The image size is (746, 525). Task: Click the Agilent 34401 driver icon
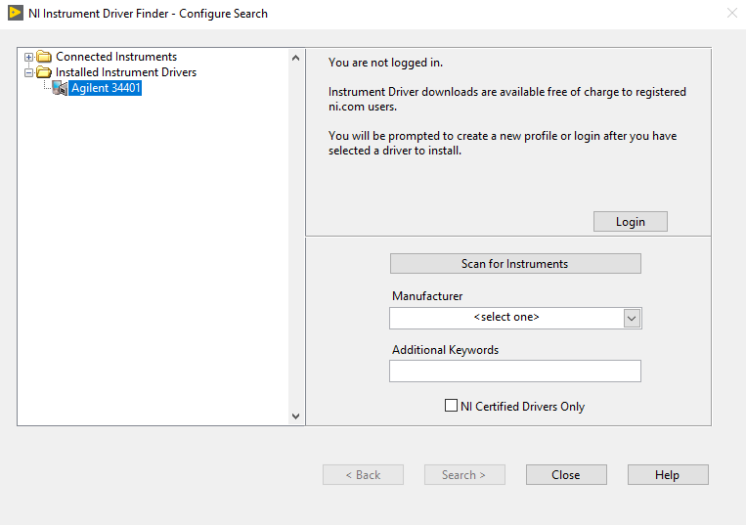(x=60, y=88)
